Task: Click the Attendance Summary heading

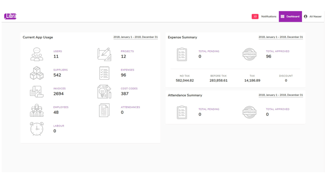Action: [185, 95]
